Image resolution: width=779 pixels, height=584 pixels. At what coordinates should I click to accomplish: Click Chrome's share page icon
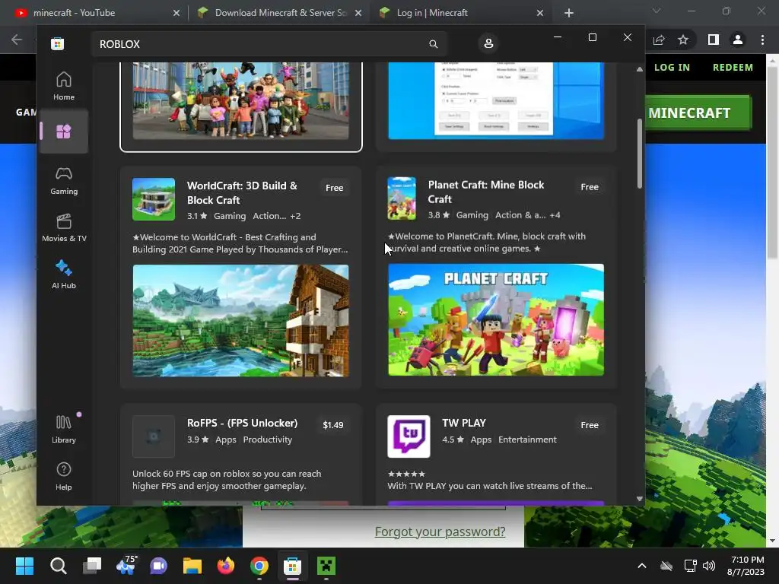pos(659,40)
